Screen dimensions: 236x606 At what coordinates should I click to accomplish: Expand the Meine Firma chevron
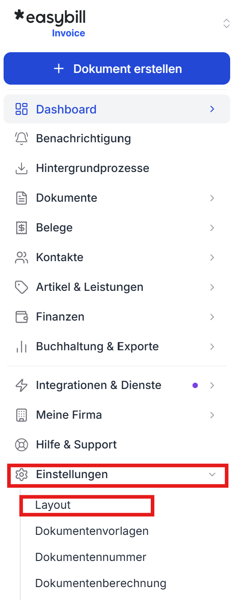tap(212, 415)
